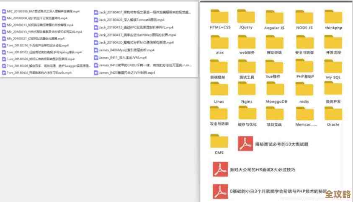The width and height of the screenshot is (353, 202).
Task: Open the 开发流程 folder
Action: coord(333,42)
